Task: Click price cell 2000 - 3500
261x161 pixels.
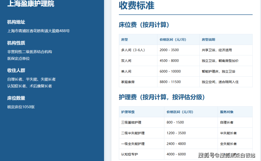Action: pos(169,50)
